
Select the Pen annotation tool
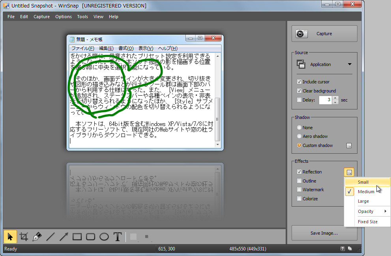[x=37, y=236]
